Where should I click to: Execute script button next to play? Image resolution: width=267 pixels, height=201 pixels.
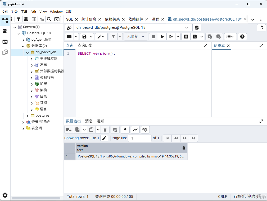(x=171, y=36)
